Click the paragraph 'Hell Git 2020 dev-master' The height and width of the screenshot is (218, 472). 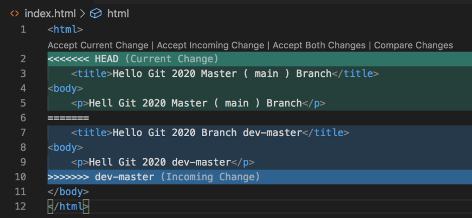[160, 162]
